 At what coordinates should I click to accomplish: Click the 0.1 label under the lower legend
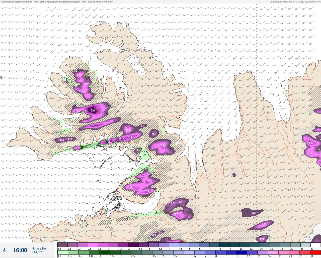(x=59, y=256)
